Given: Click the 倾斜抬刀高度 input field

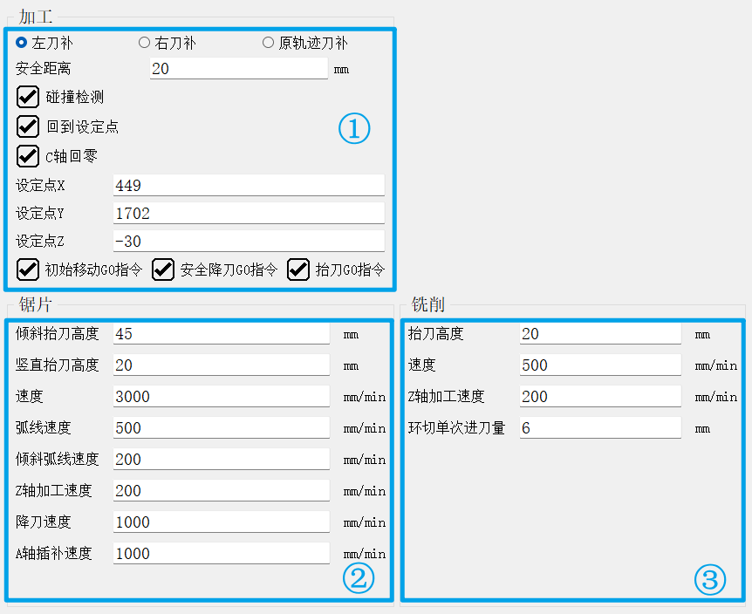Looking at the screenshot, I should pyautogui.click(x=221, y=334).
